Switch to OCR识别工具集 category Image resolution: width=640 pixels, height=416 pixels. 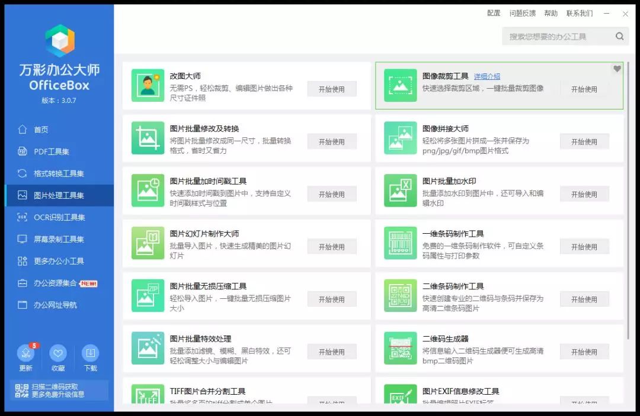coord(59,217)
